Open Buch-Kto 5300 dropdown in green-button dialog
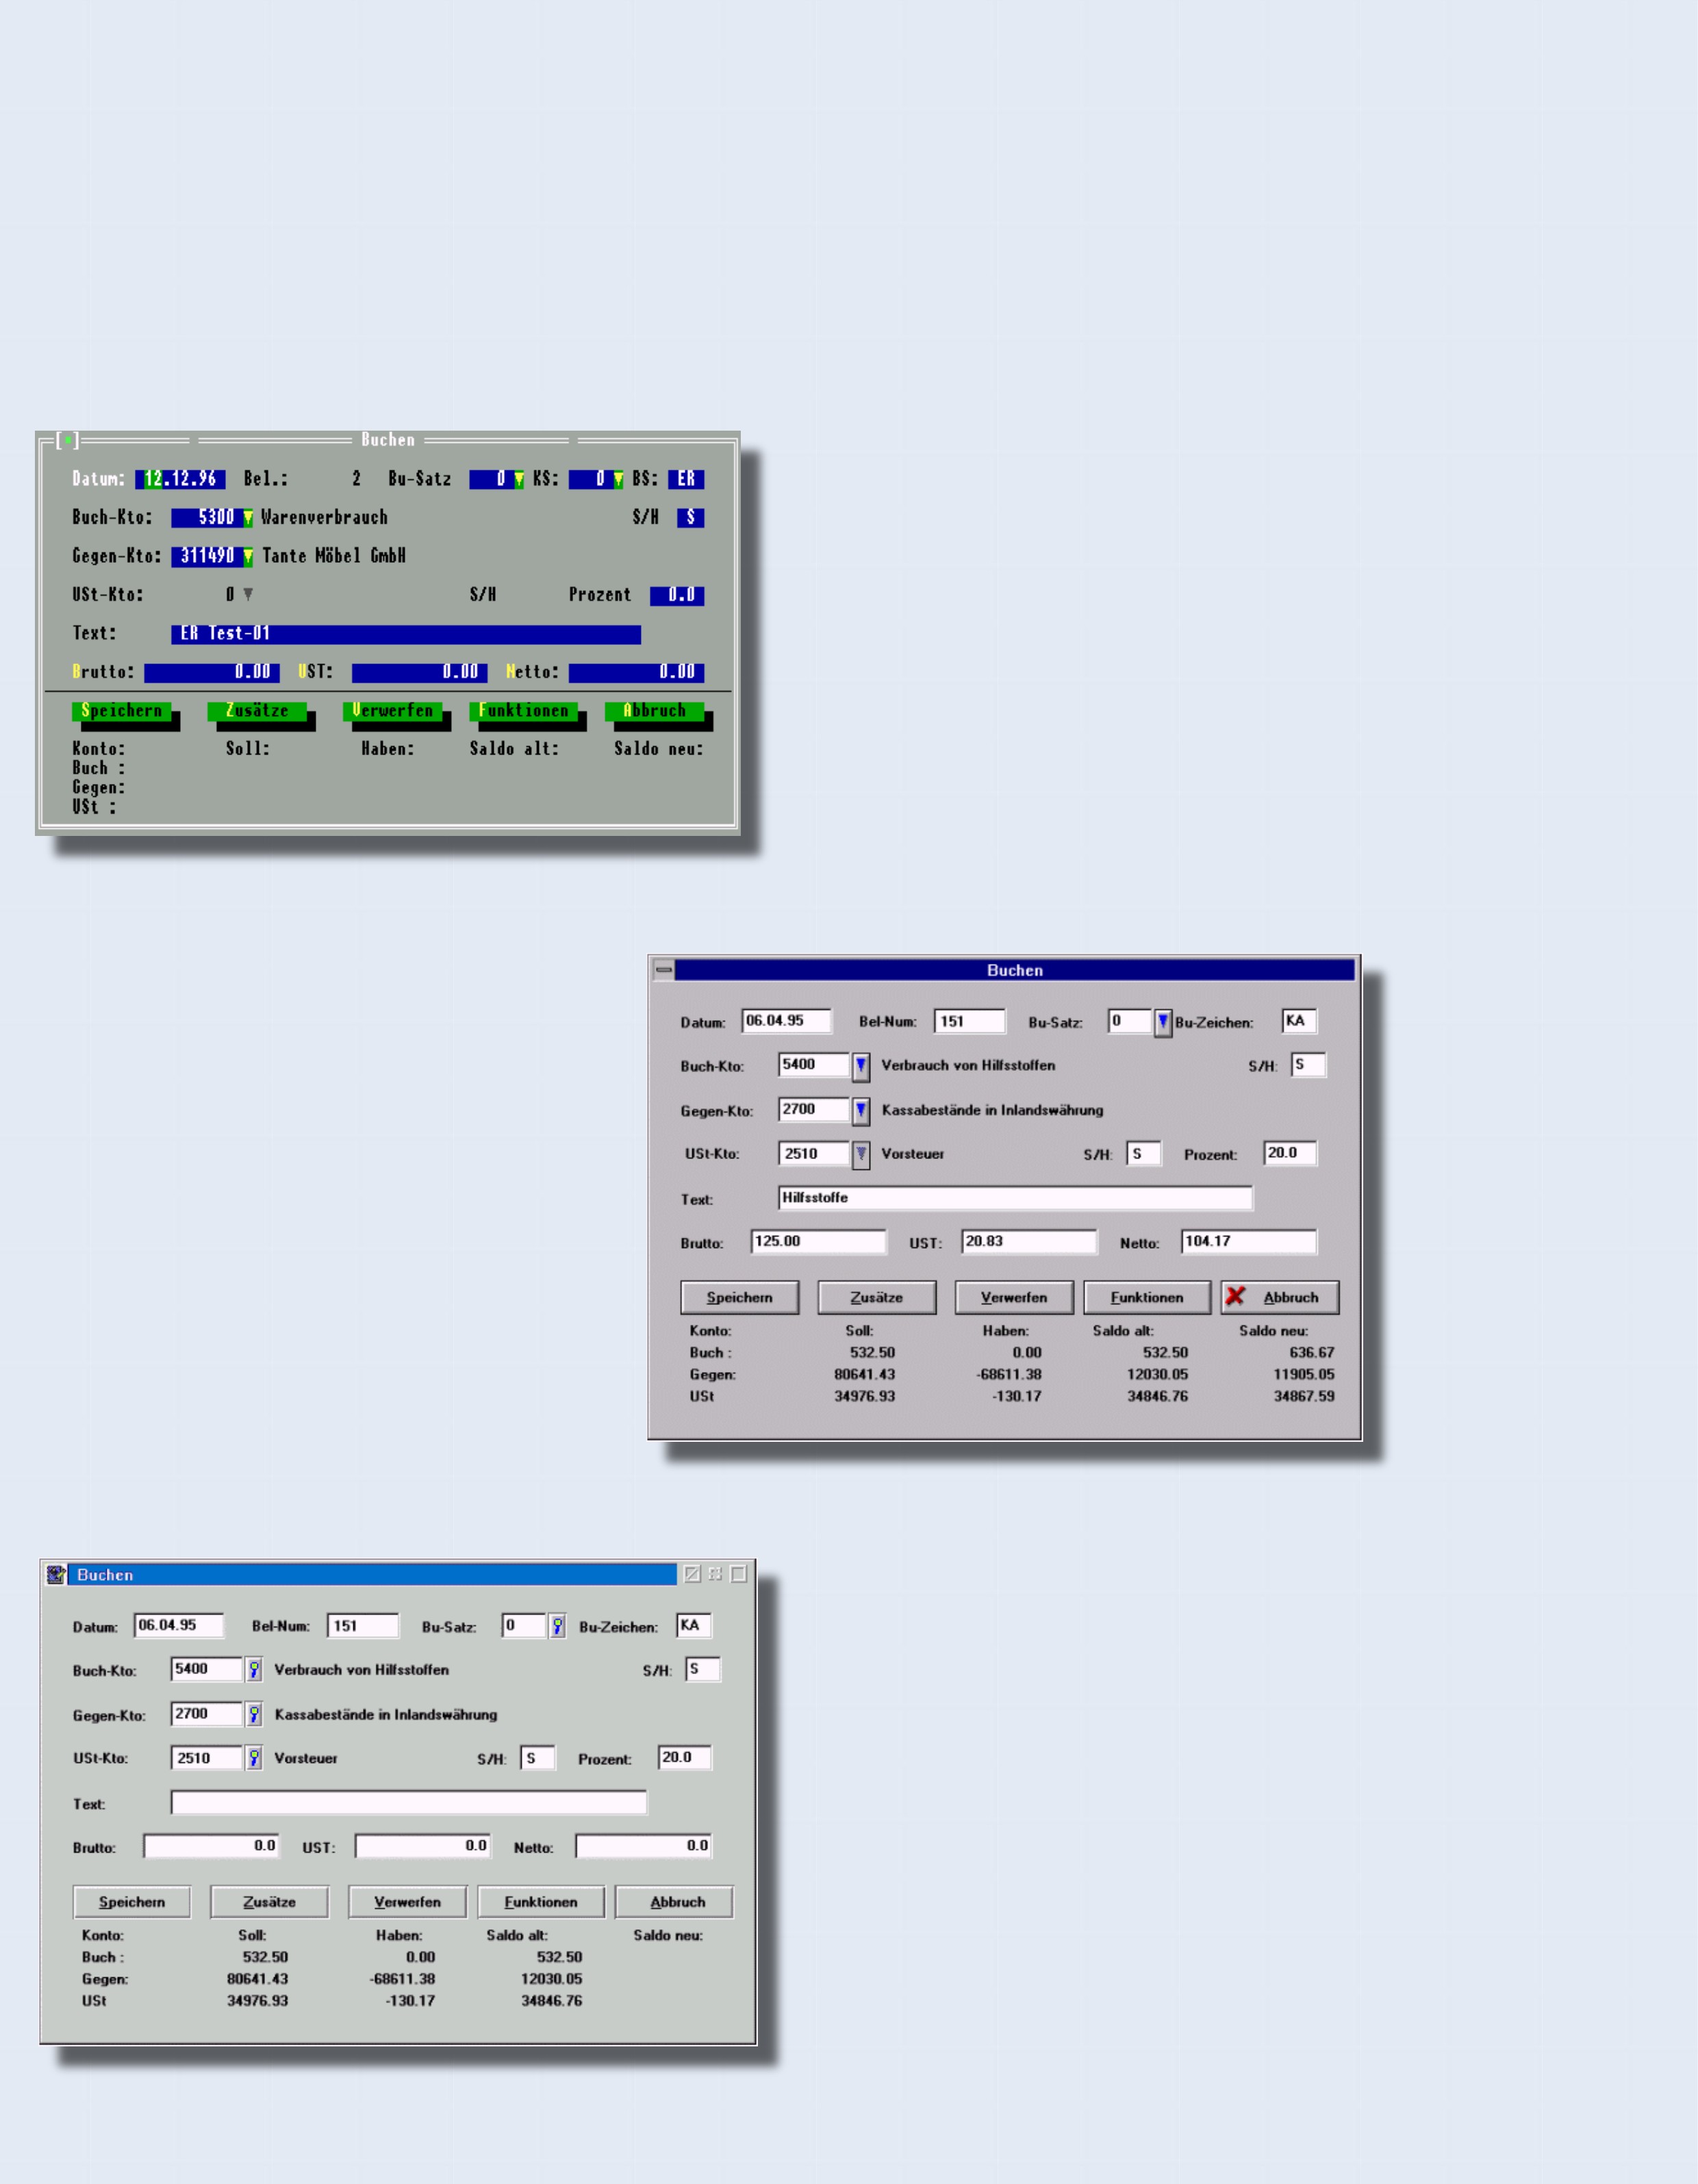This screenshot has height=2184, width=1698. click(x=248, y=518)
